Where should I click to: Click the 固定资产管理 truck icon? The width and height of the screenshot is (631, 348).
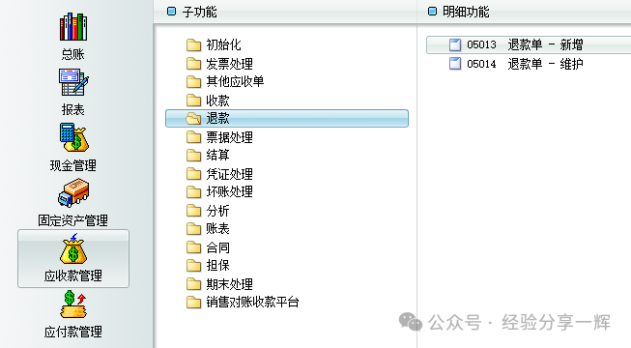pos(73,193)
